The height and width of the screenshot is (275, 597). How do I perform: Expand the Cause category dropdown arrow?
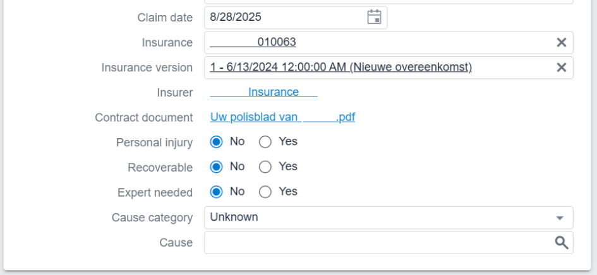(560, 218)
